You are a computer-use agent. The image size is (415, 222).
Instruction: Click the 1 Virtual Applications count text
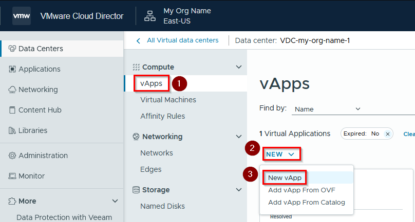pos(295,134)
